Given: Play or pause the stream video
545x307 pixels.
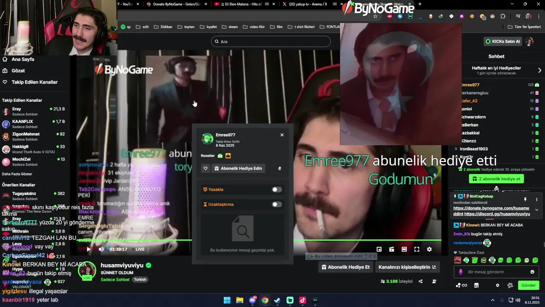Looking at the screenshot, I should click(x=89, y=249).
